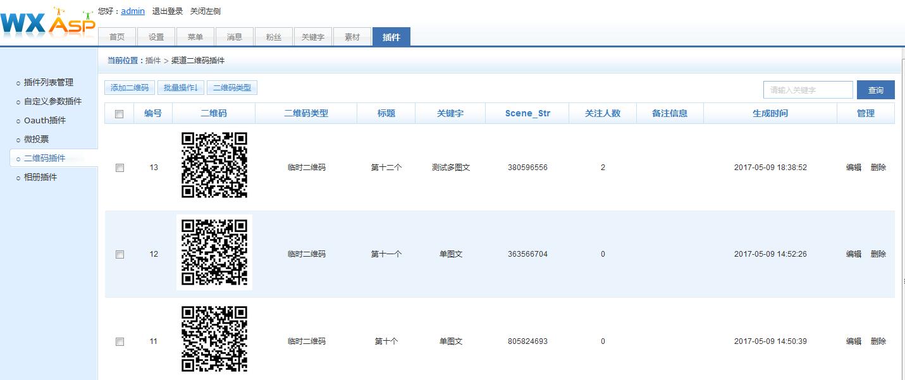Toggle the select-all checkbox in header

coord(120,114)
